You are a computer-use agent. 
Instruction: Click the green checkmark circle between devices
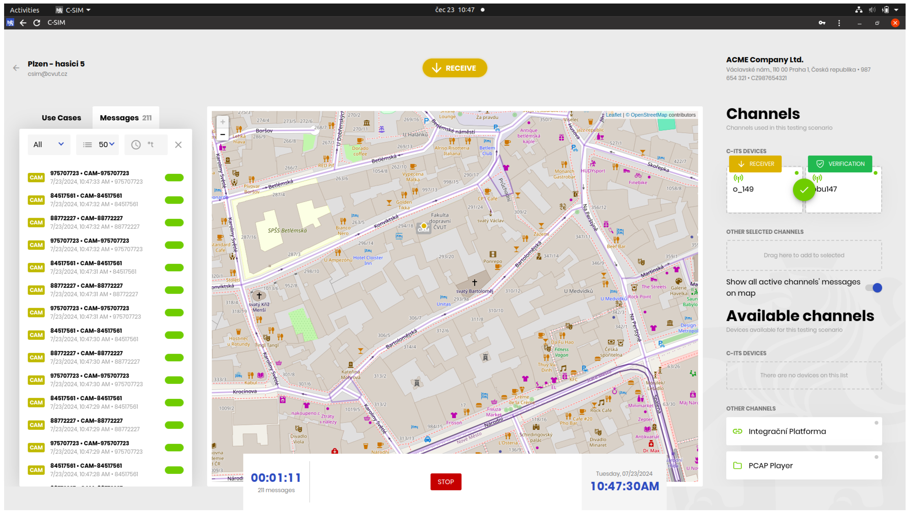click(804, 190)
